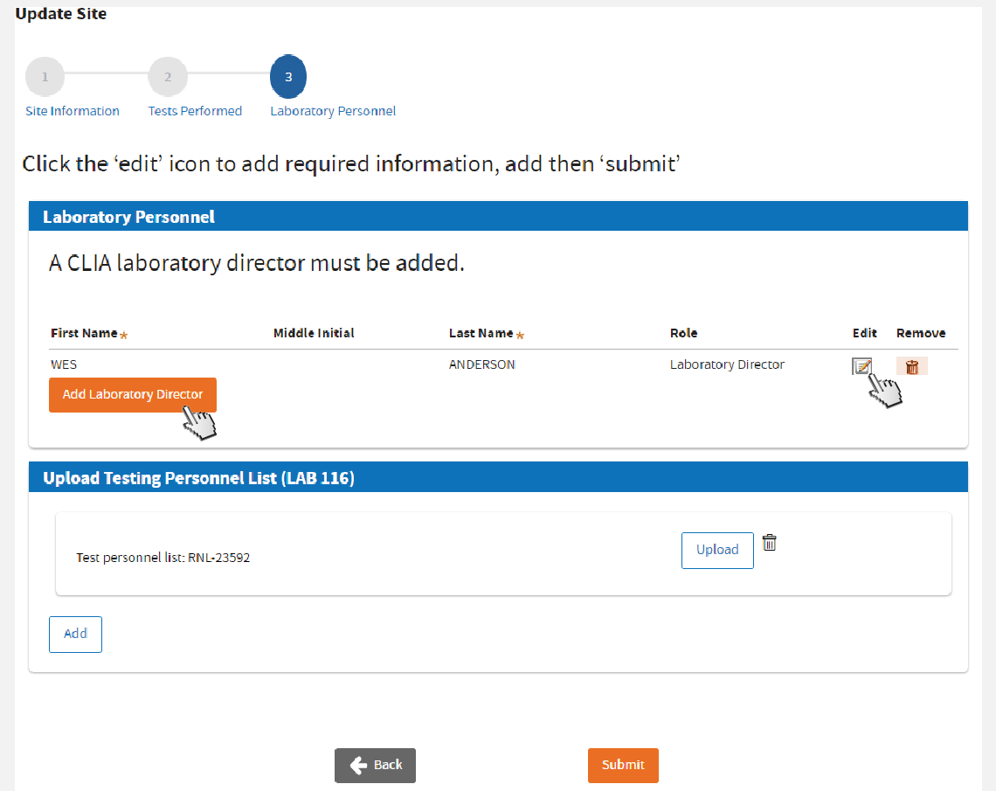
Task: Click Upload for the test personnel list
Action: 716,550
